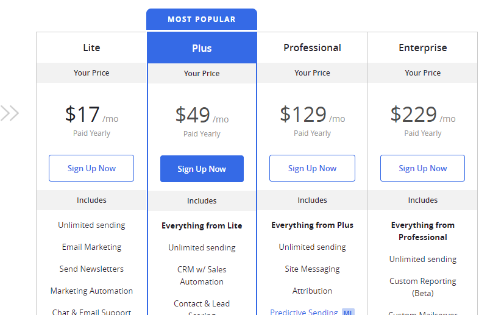Click Includes header in Professional column
This screenshot has width=479, height=315.
pos(312,200)
